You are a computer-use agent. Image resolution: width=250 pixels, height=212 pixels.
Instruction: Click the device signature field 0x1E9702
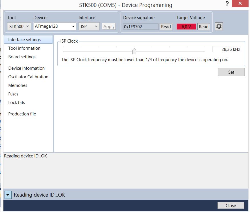click(141, 27)
